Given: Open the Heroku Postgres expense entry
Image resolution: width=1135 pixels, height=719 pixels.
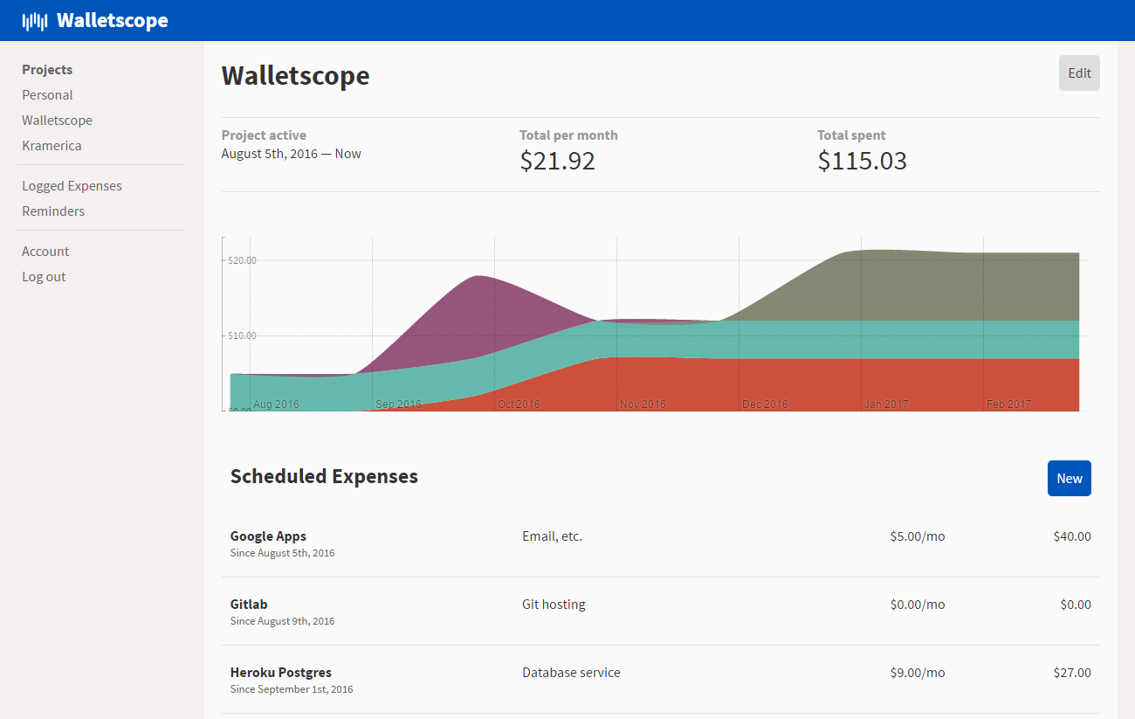Looking at the screenshot, I should (x=280, y=672).
